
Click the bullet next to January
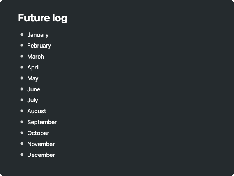pos(22,34)
